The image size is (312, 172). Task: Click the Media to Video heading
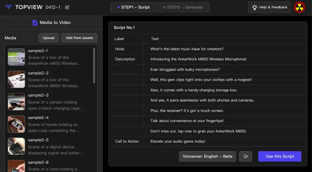(x=55, y=23)
